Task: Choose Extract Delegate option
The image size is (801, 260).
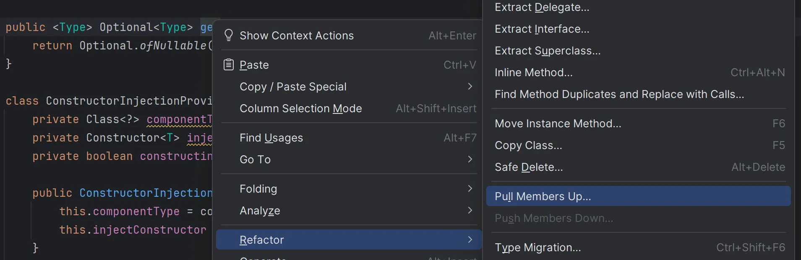Action: coord(542,7)
